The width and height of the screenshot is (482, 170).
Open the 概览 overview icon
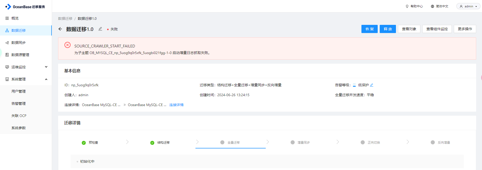[7, 18]
